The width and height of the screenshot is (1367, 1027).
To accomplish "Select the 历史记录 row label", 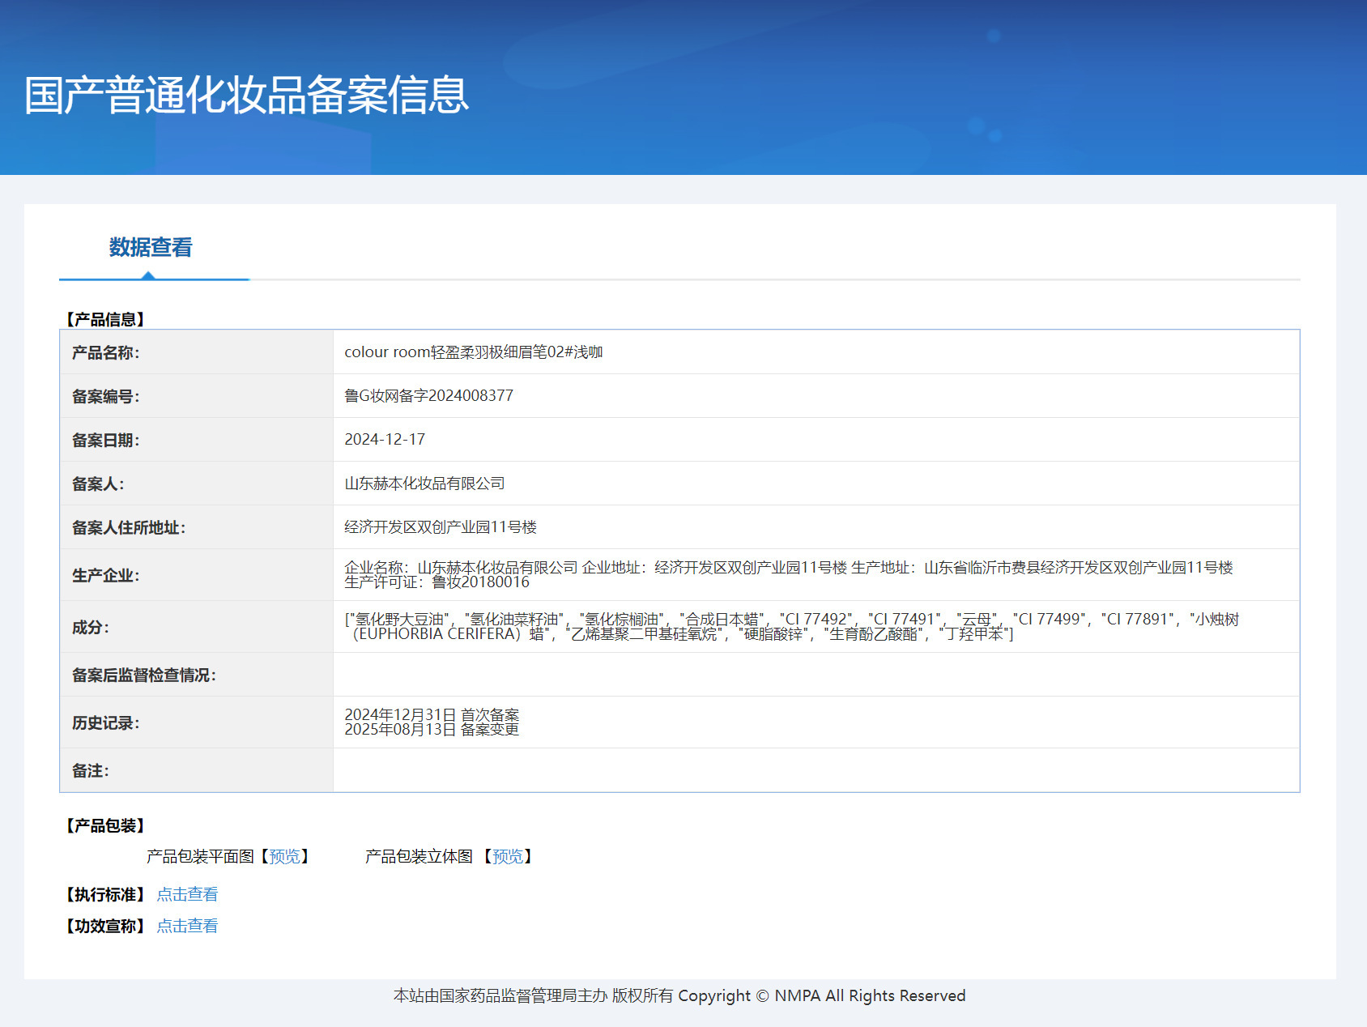I will pyautogui.click(x=105, y=722).
